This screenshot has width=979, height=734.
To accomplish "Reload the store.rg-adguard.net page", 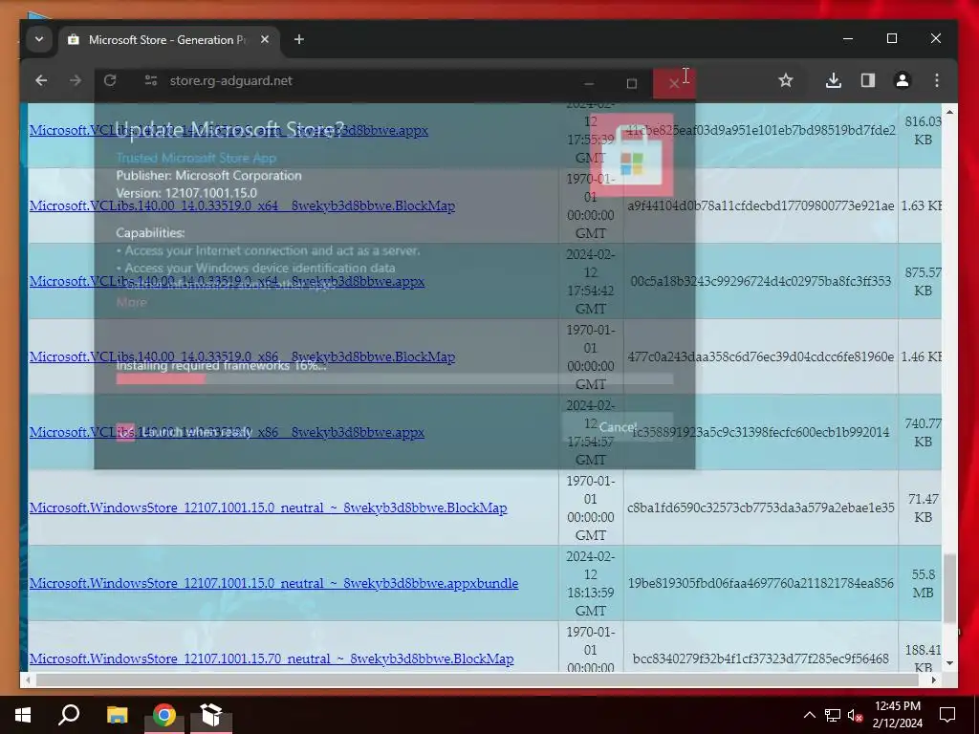I will 110,80.
